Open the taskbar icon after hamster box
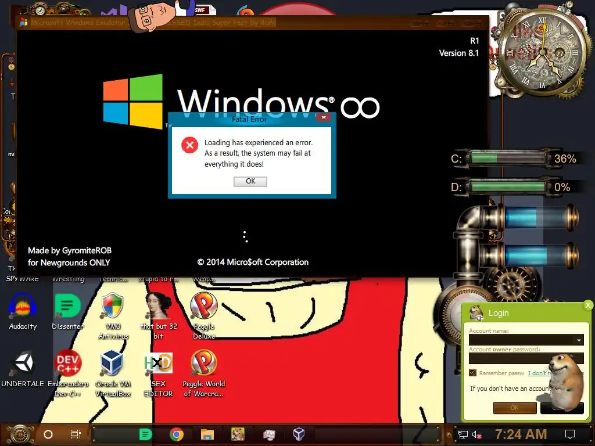The height and width of the screenshot is (446, 595). coord(269,434)
